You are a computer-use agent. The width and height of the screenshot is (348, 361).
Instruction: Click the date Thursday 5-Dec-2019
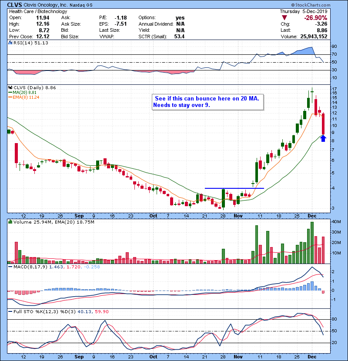pos(304,11)
